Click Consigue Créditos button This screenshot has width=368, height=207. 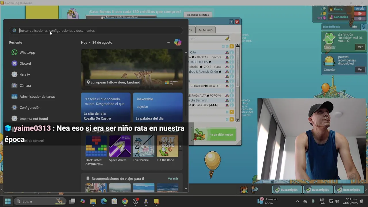pos(198,15)
